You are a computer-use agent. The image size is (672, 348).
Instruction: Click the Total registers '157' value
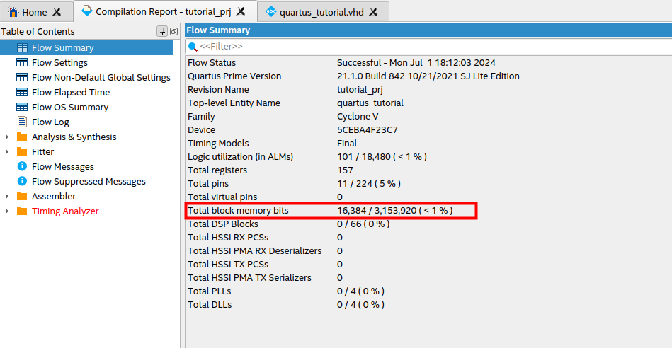(x=345, y=170)
